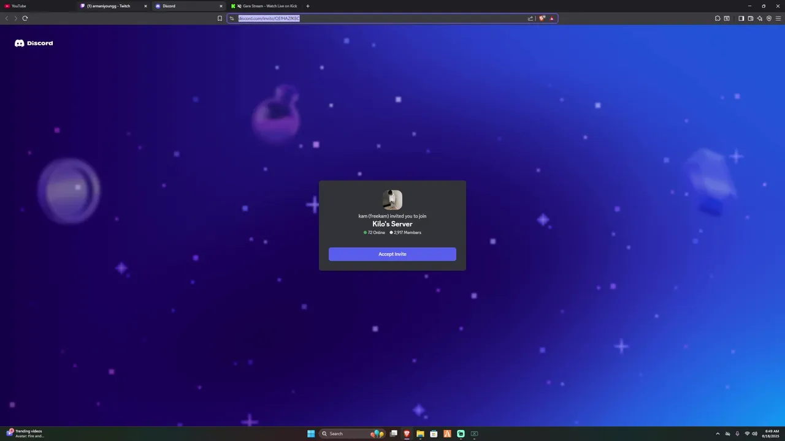The width and height of the screenshot is (785, 441).
Task: Open browser extensions menu
Action: coord(718,18)
